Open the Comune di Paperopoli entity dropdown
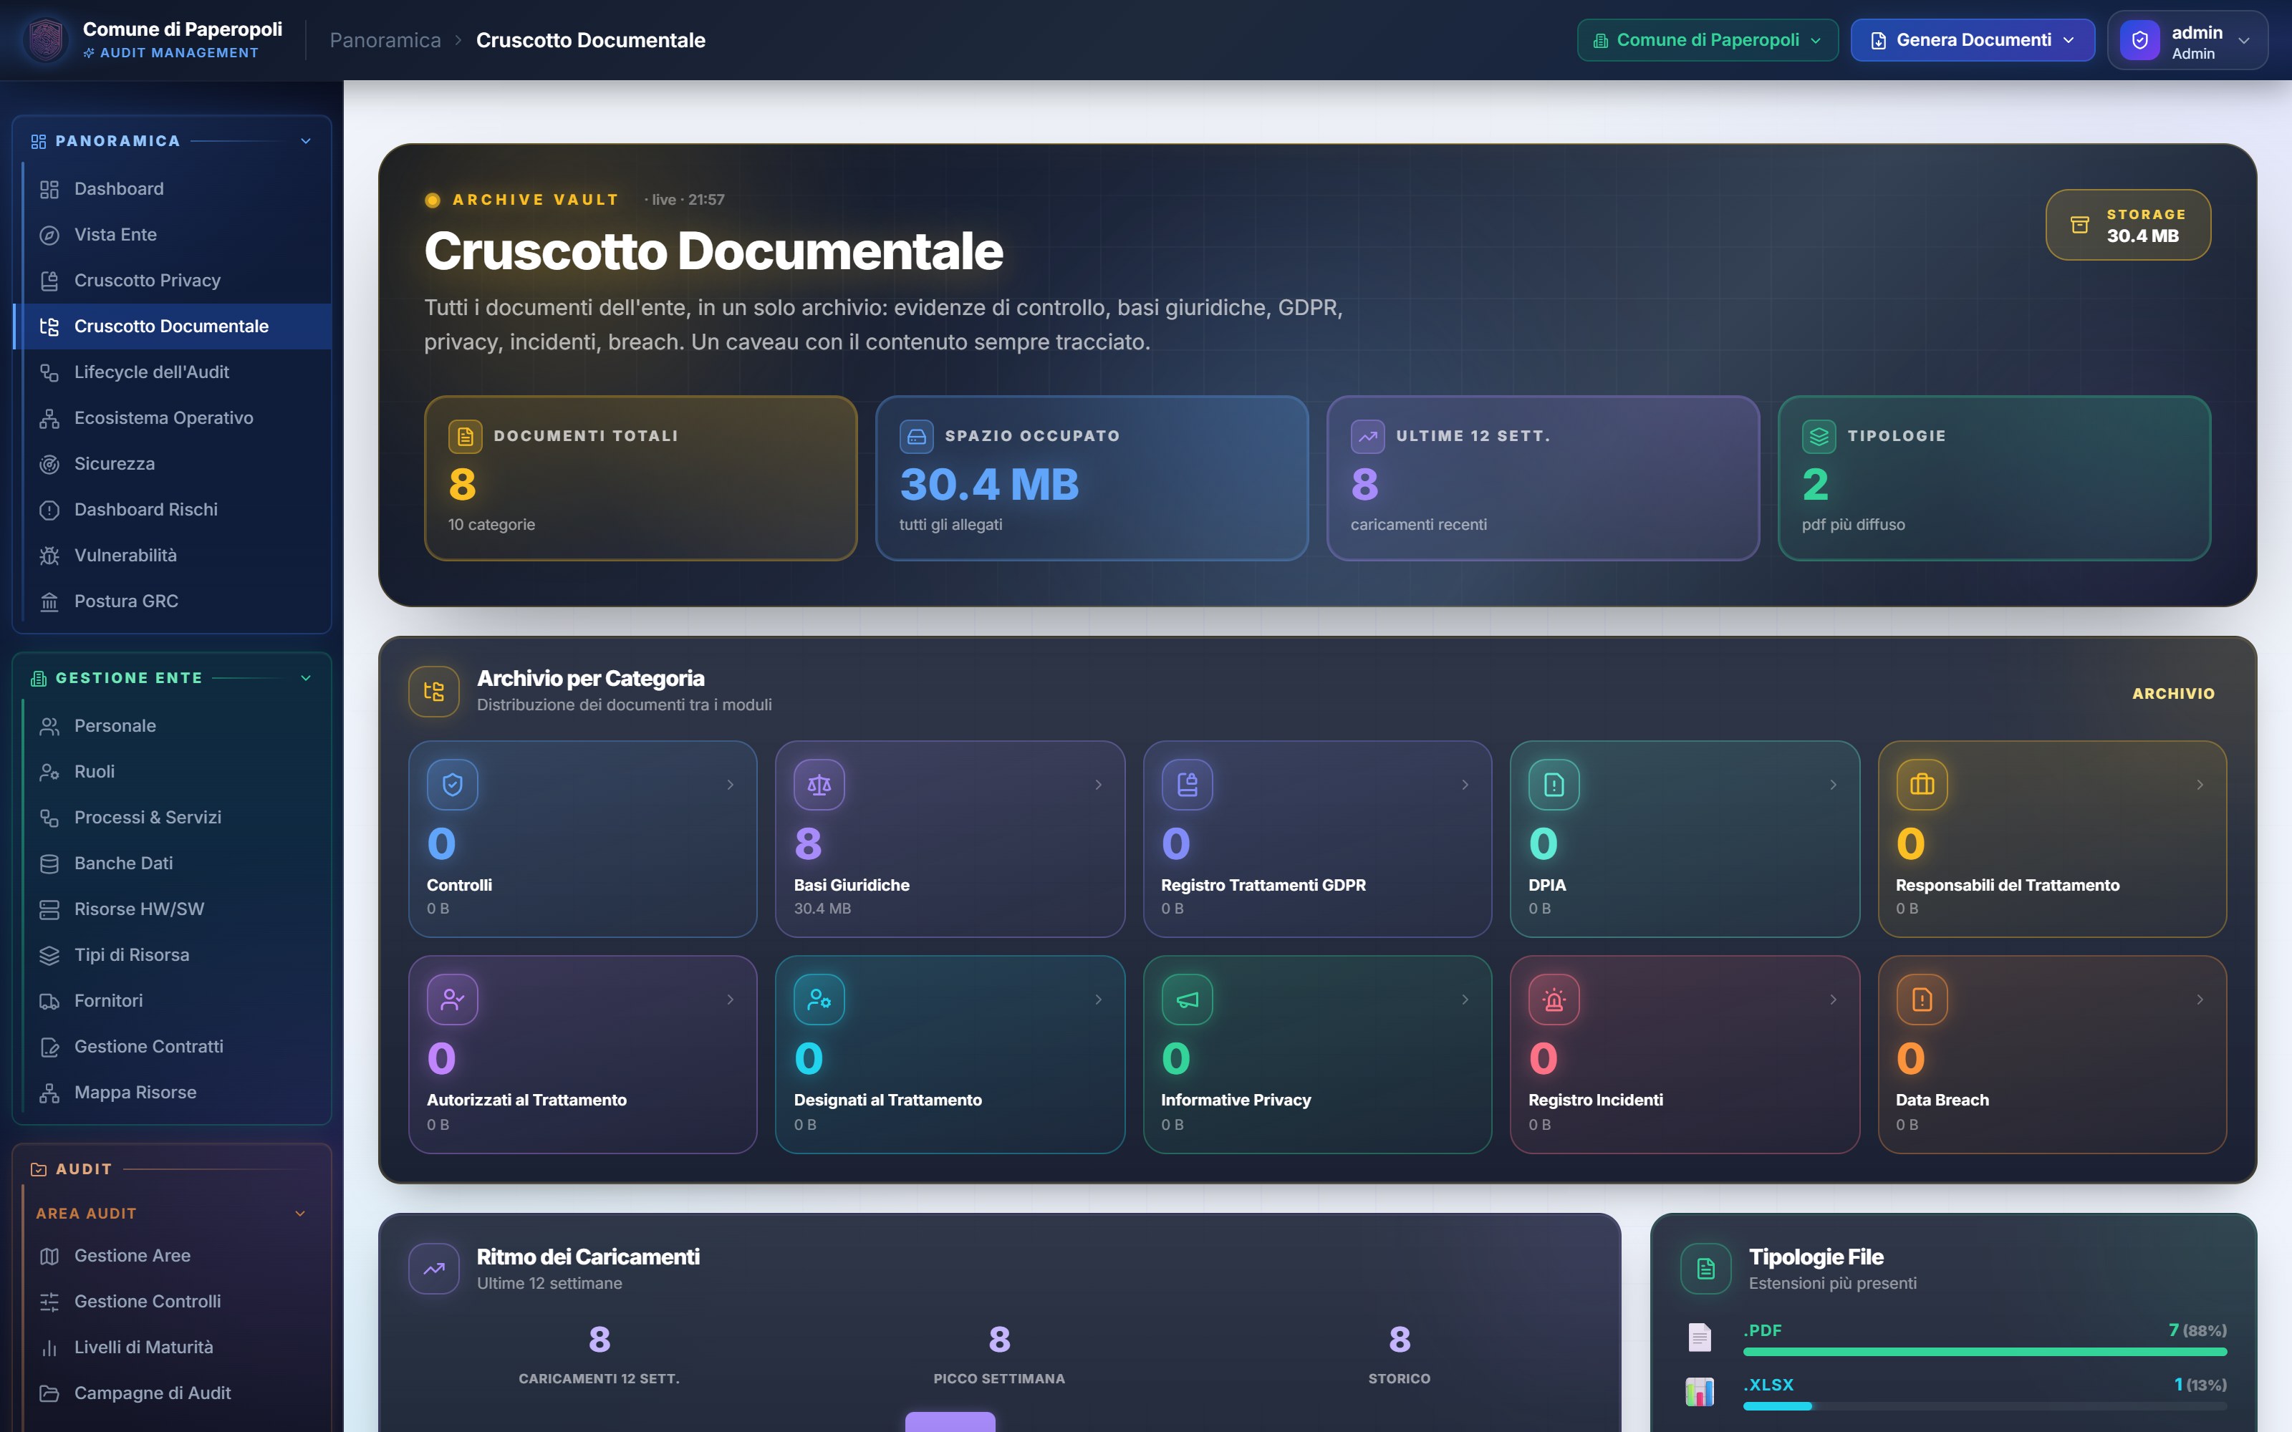Image resolution: width=2292 pixels, height=1432 pixels. [x=1708, y=40]
